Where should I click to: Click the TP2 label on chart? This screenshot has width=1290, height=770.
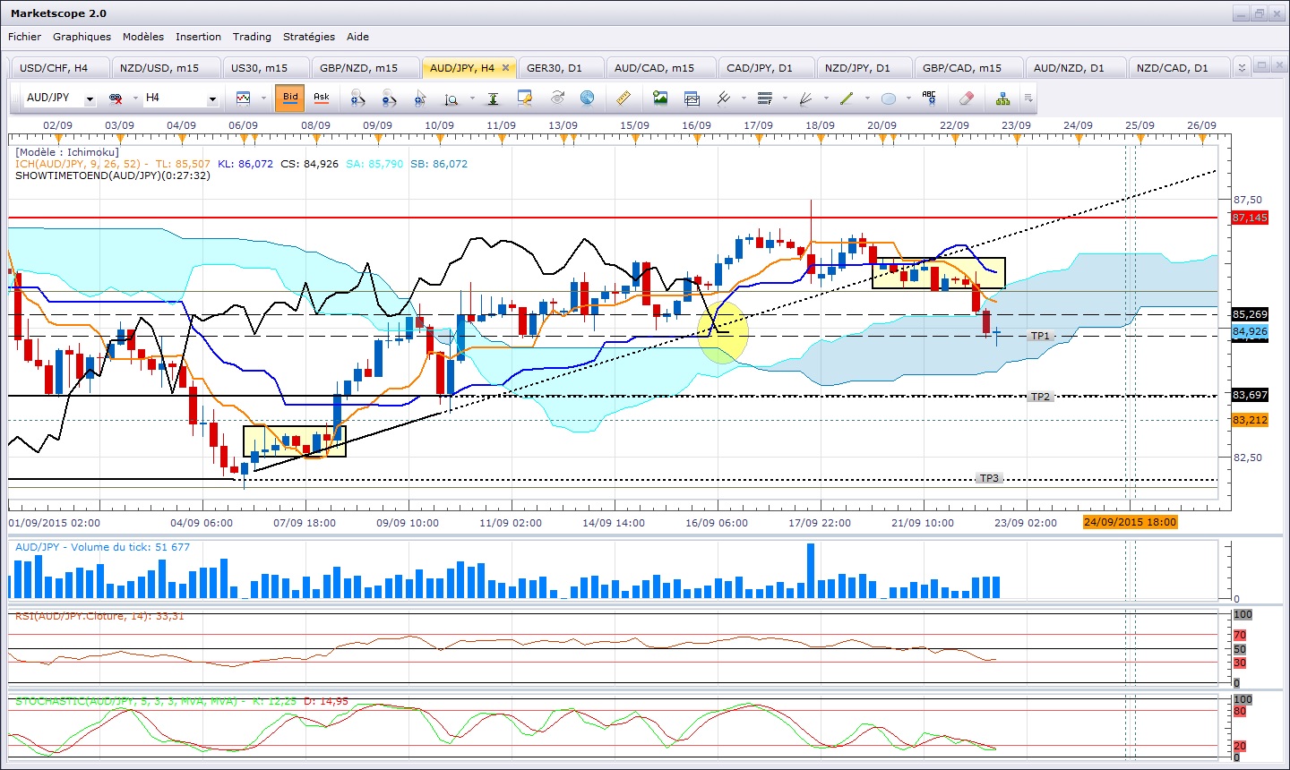click(x=1039, y=397)
